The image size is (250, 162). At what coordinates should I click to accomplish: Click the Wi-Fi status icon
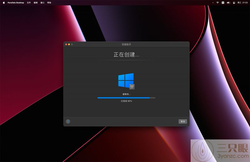click(217, 3)
